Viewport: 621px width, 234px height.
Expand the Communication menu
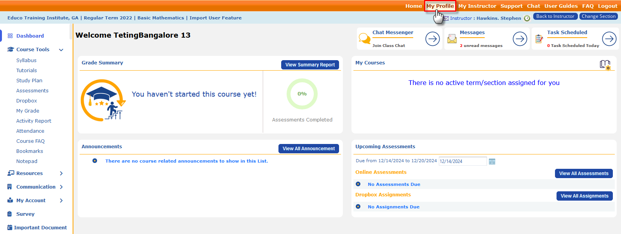[x=61, y=187]
